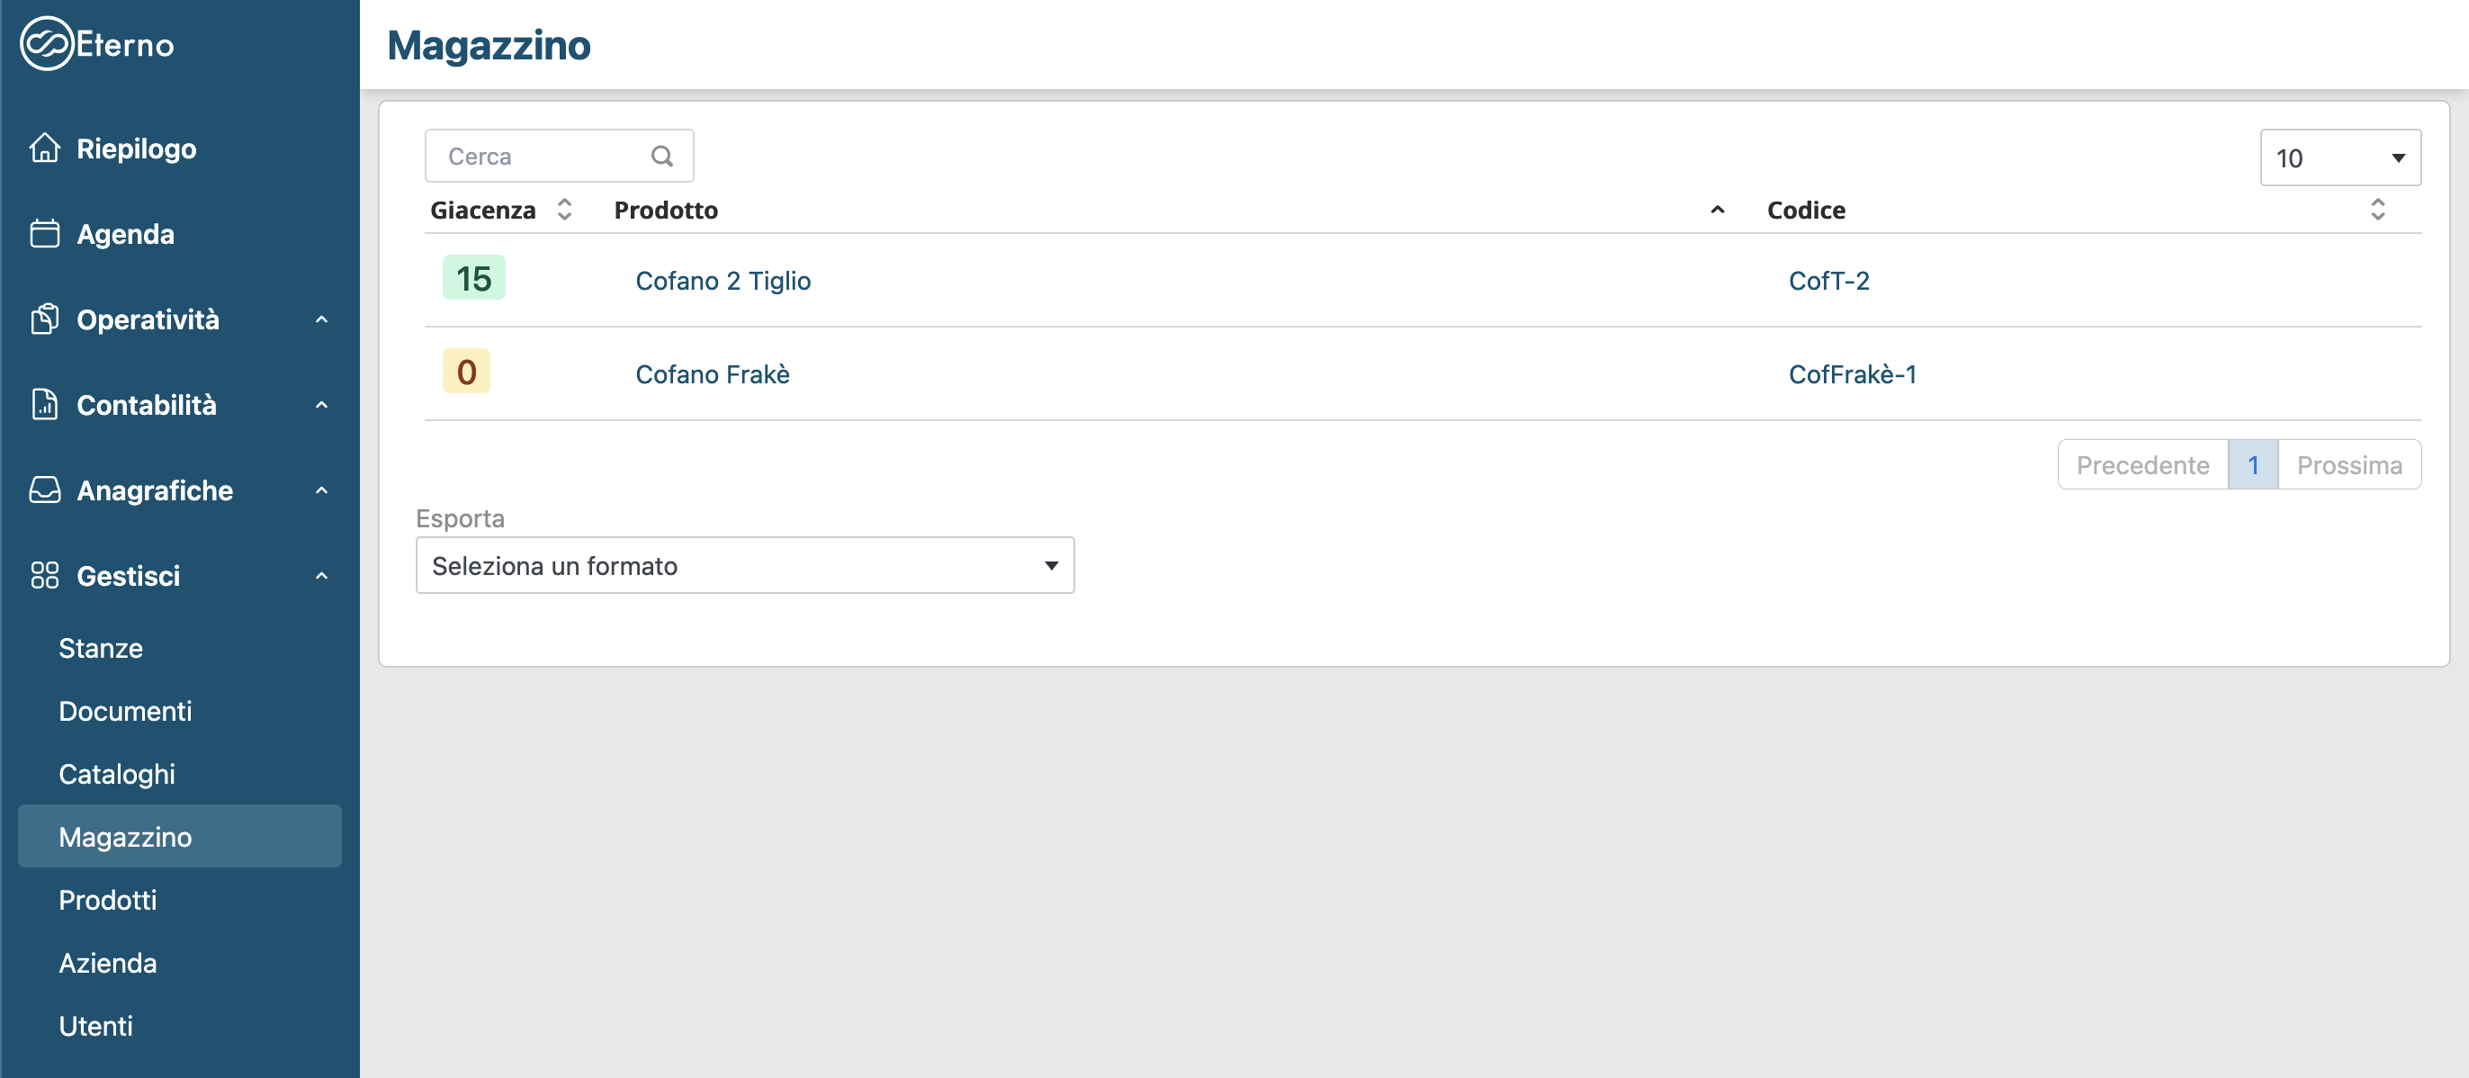Screen dimensions: 2469x1078
Task: Click the Gestisci grid icon
Action: (x=45, y=576)
